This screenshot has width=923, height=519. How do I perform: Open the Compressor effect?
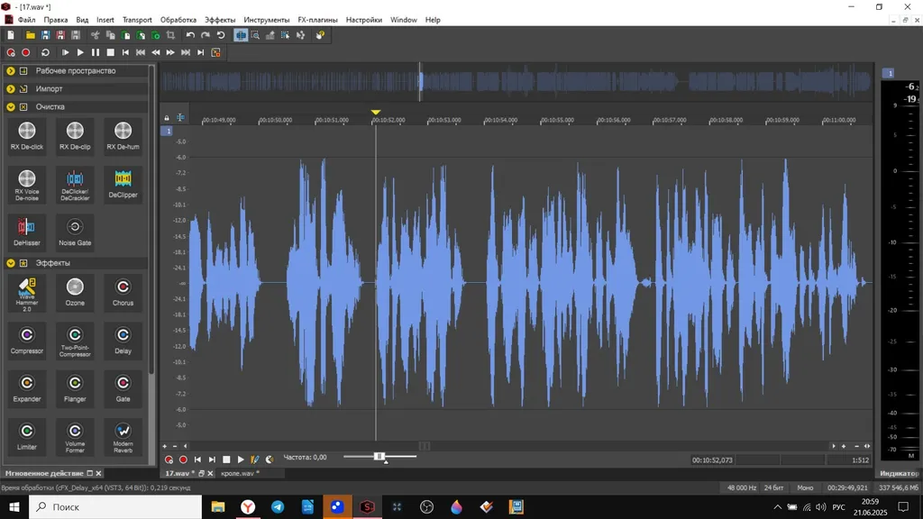[x=26, y=341]
